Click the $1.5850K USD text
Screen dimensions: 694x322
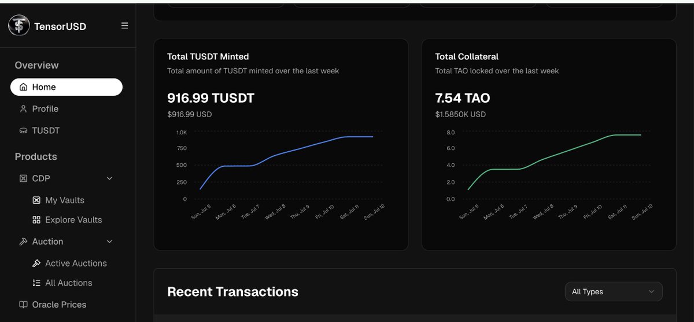click(x=460, y=114)
